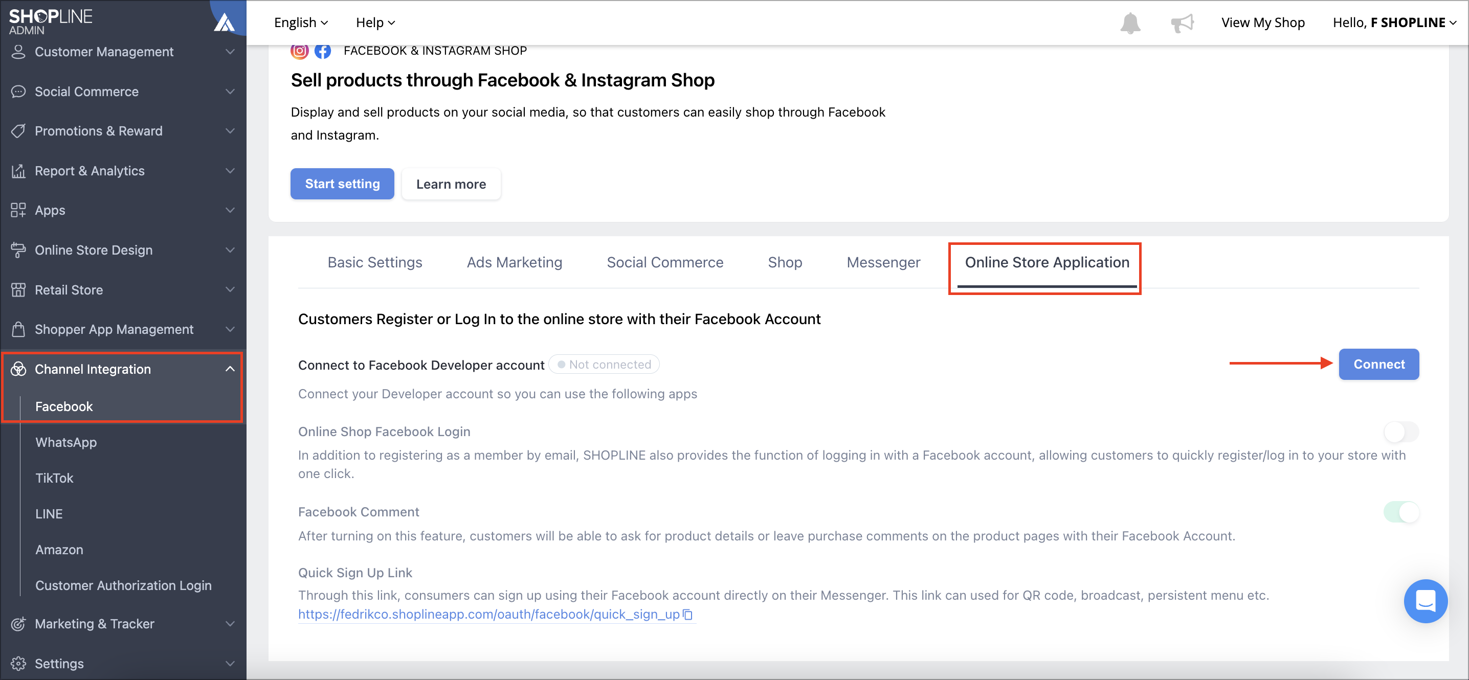The height and width of the screenshot is (680, 1469).
Task: Switch to Messenger tab
Action: click(x=883, y=263)
